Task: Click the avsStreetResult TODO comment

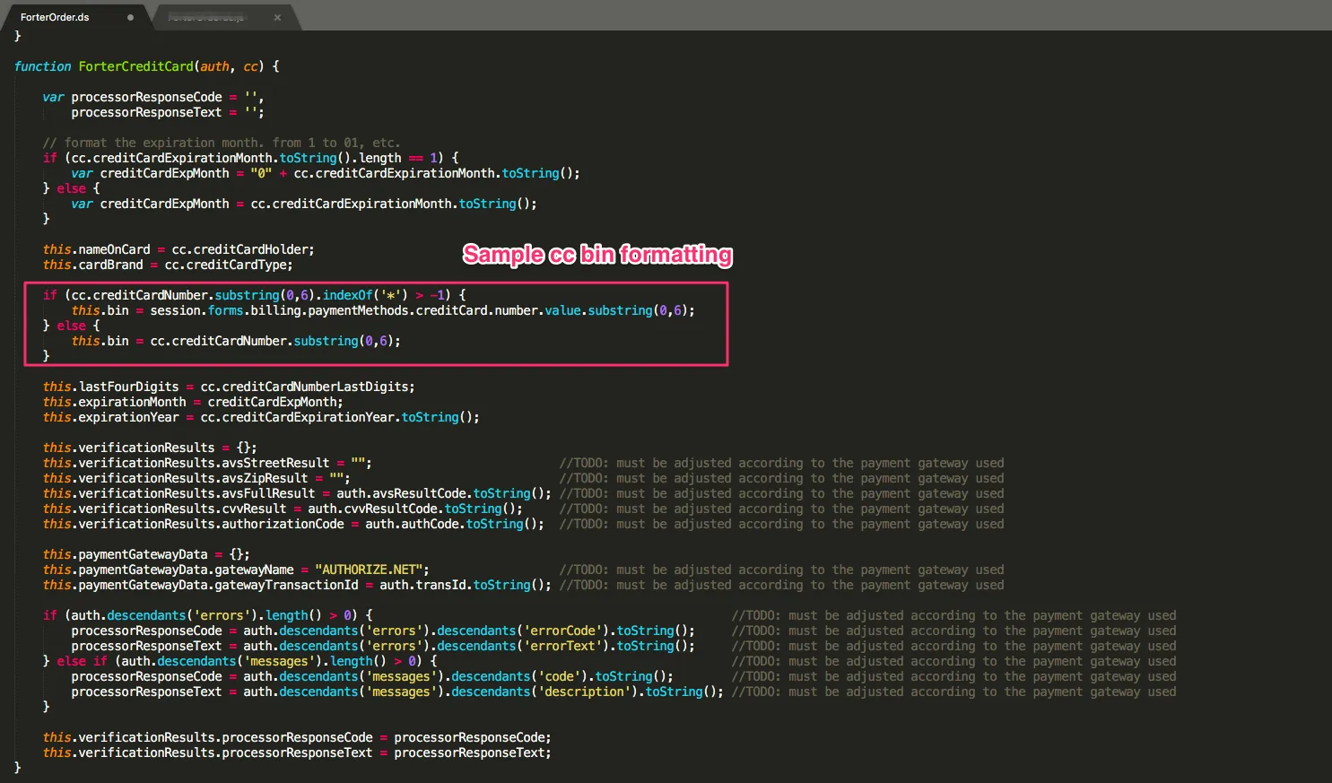Action: point(781,463)
